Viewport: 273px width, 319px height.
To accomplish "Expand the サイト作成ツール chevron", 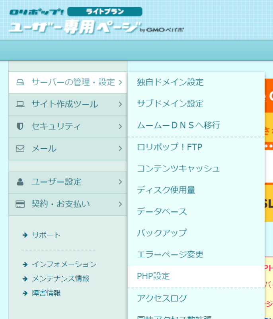I will click(120, 104).
